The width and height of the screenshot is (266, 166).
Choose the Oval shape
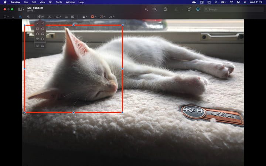point(37,34)
